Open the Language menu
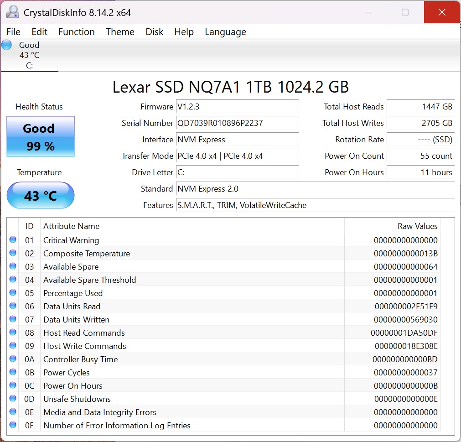Viewport: 461px width, 442px height. (x=225, y=32)
